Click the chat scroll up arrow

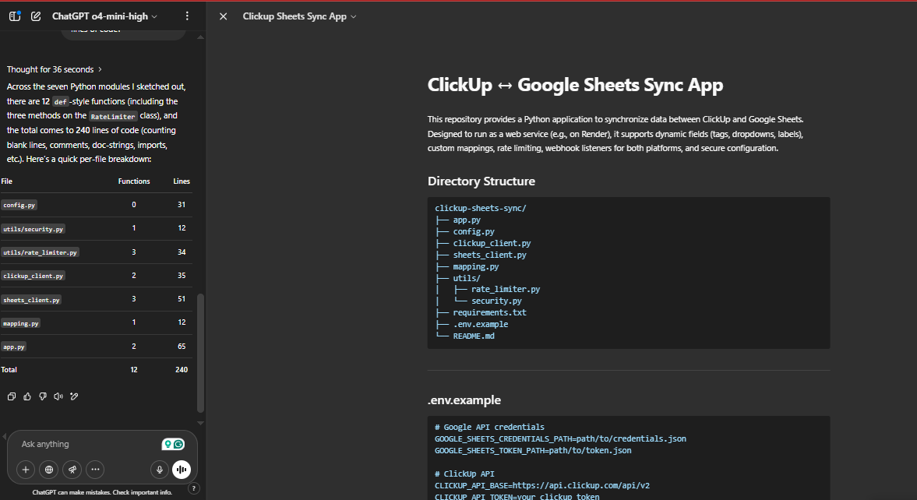200,37
